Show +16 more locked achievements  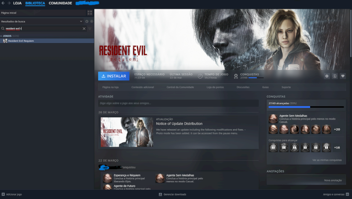(337, 148)
